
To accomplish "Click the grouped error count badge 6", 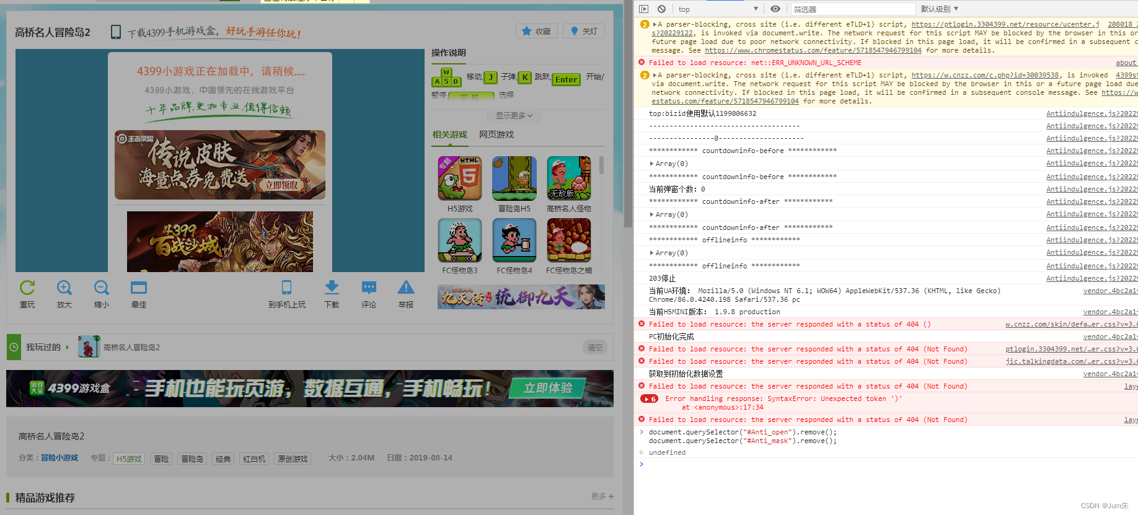I will 649,398.
